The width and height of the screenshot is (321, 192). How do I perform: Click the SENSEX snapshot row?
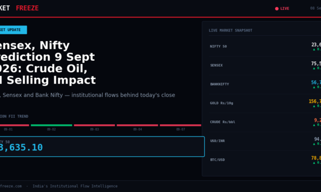[265, 65]
